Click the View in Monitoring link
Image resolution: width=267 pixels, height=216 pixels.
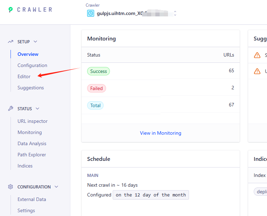[x=161, y=133]
